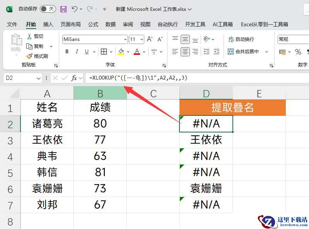Click the Align Right icon
This screenshot has height=229, width=309.
tap(195, 51)
